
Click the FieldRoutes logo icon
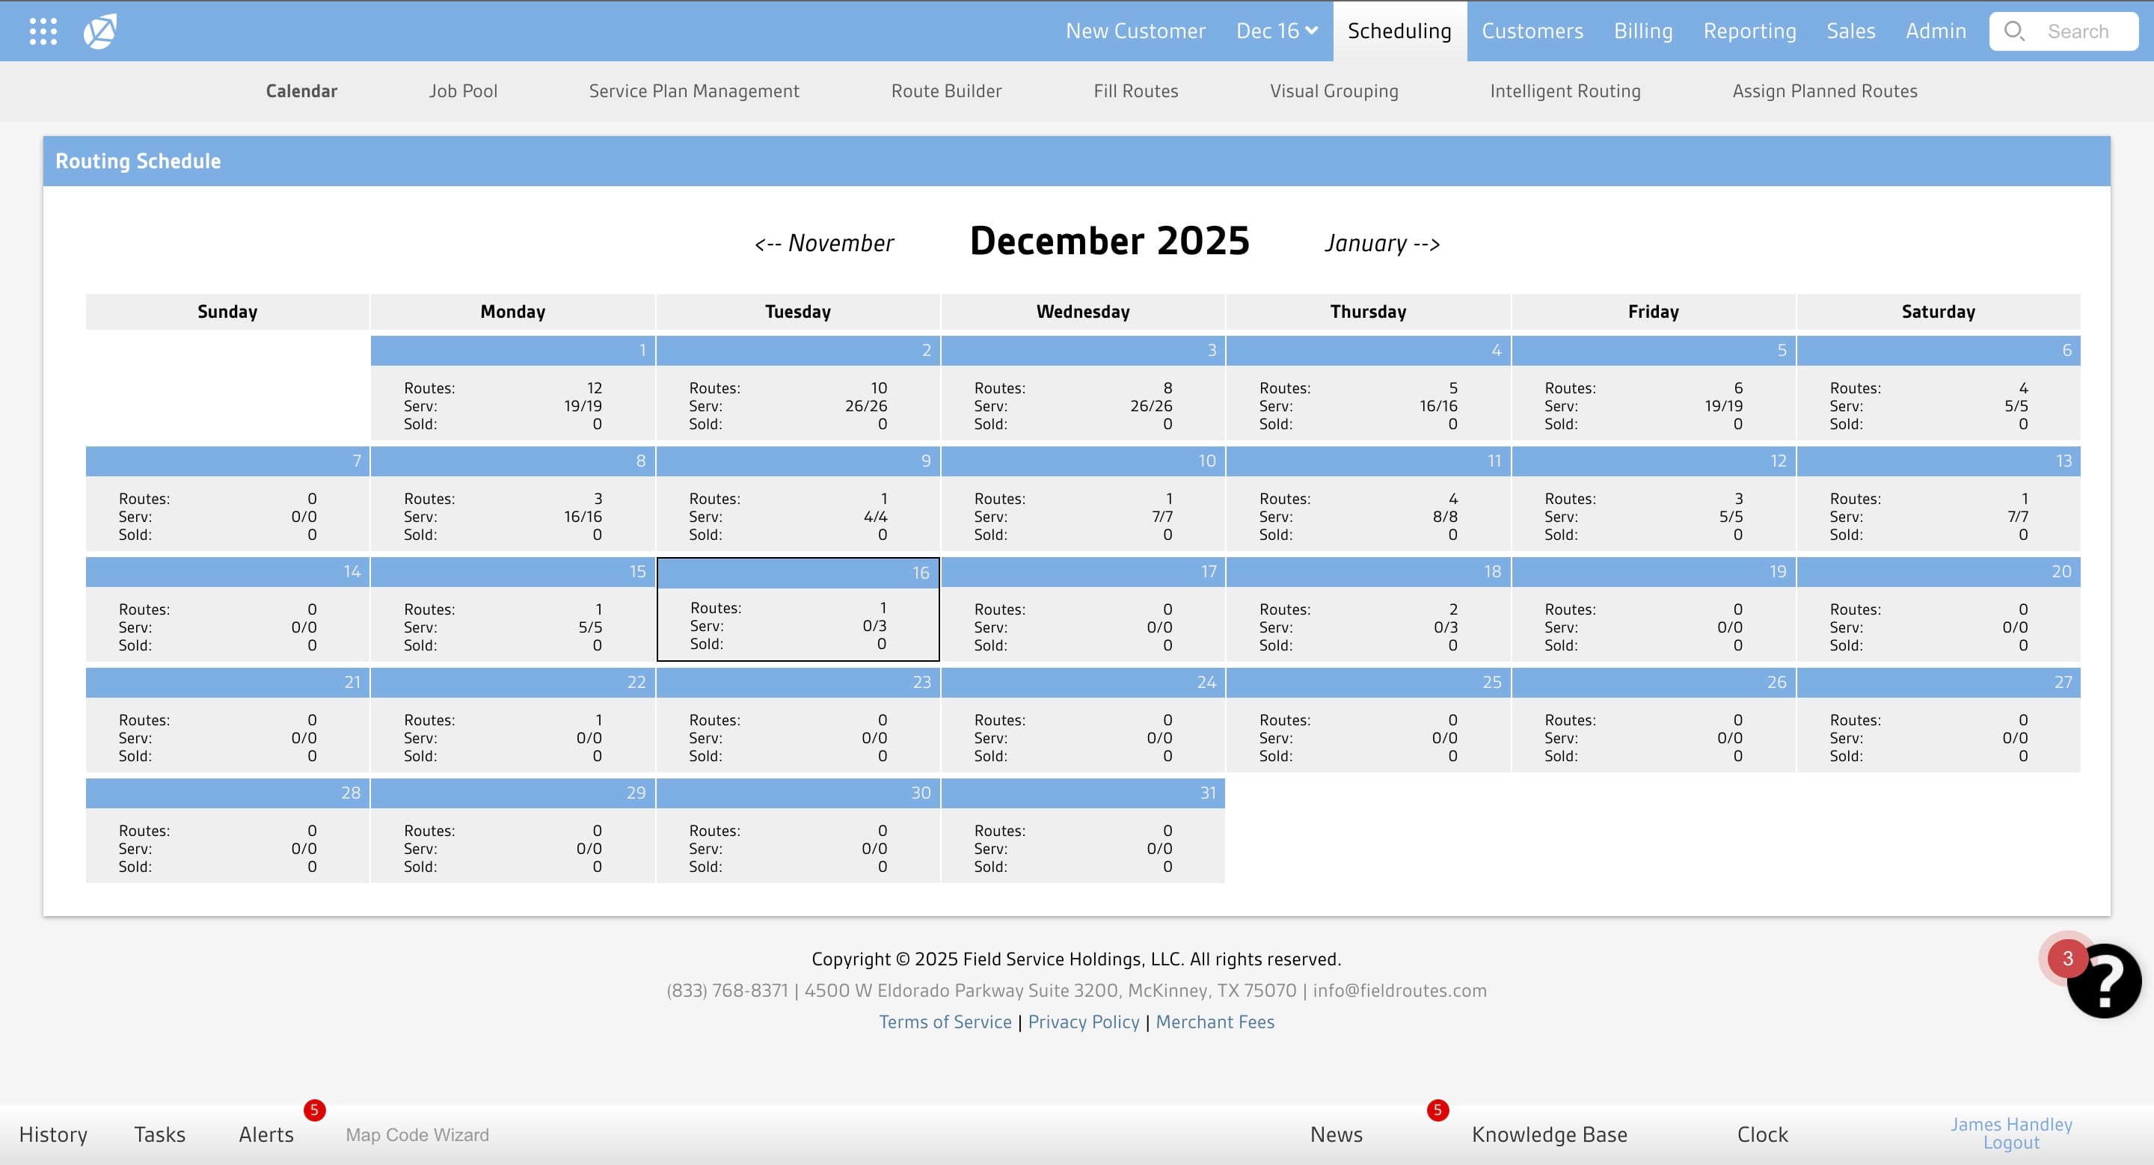(x=99, y=31)
